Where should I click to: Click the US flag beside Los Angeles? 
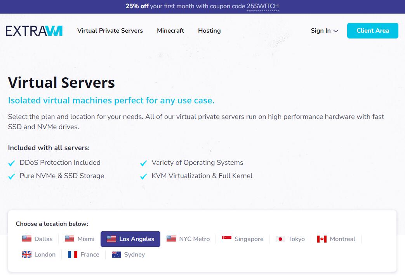tap(111, 239)
